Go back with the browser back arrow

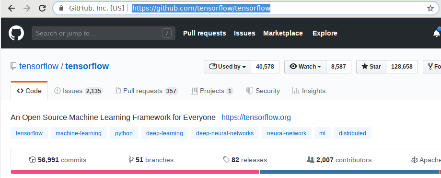pos(11,8)
